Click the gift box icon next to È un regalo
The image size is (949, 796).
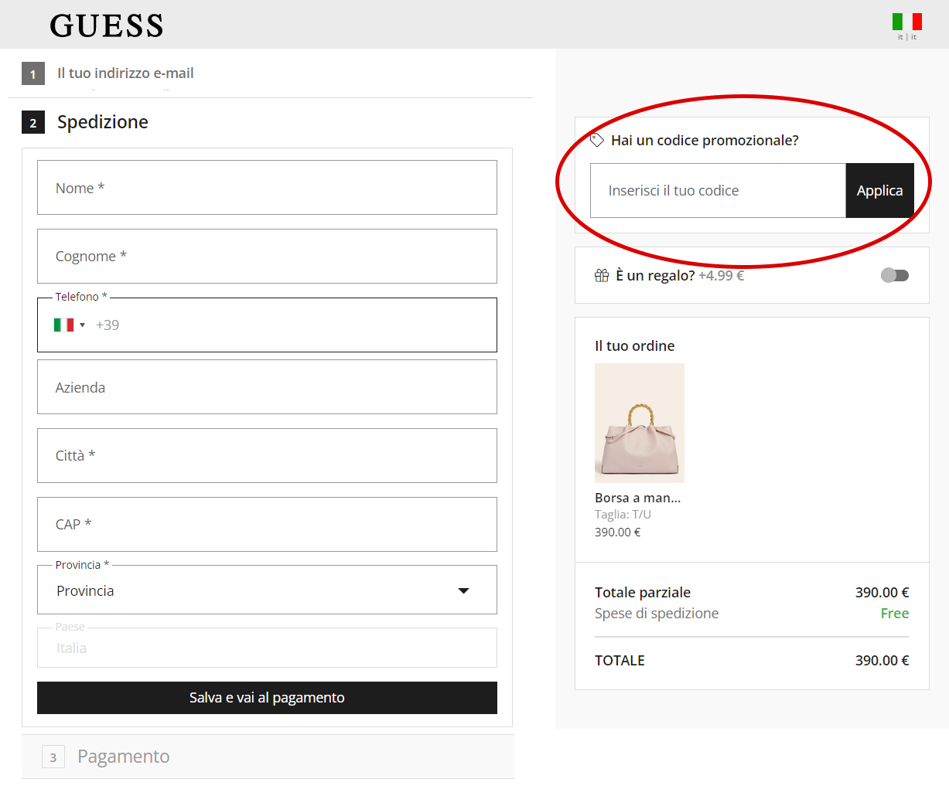pyautogui.click(x=602, y=274)
